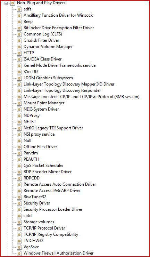Select Ancilliary Function Driver for Winsock

58,15
